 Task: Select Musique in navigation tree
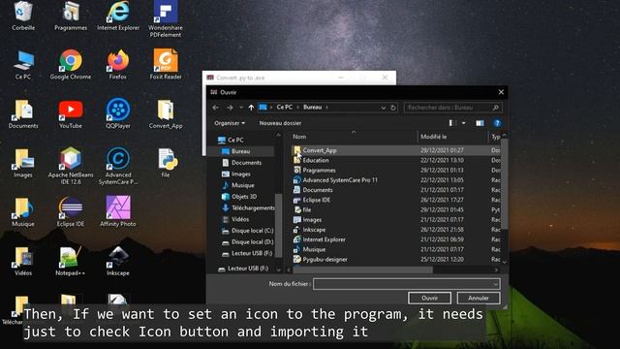(x=242, y=185)
